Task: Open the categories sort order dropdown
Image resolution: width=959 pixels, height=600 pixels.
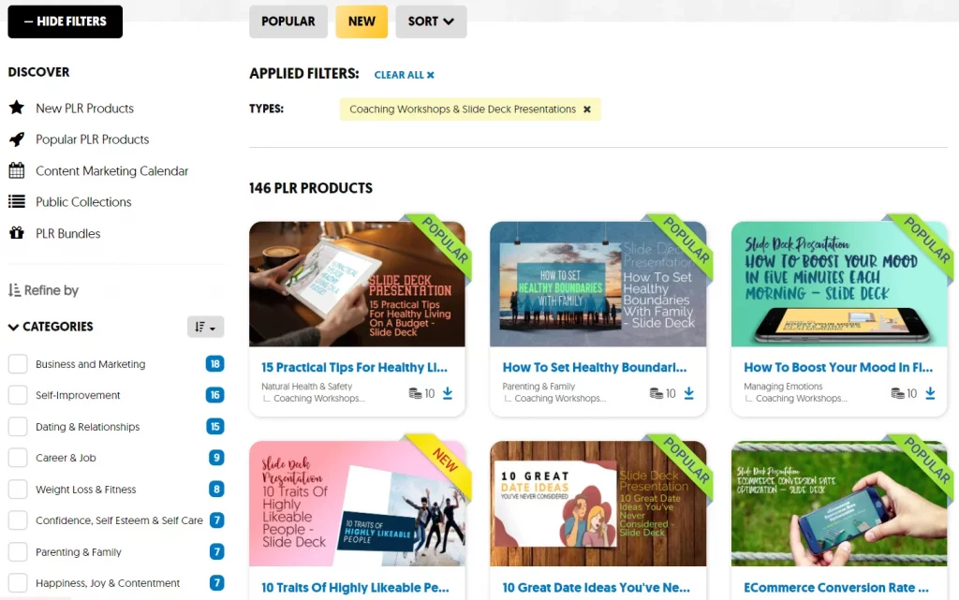Action: 205,327
